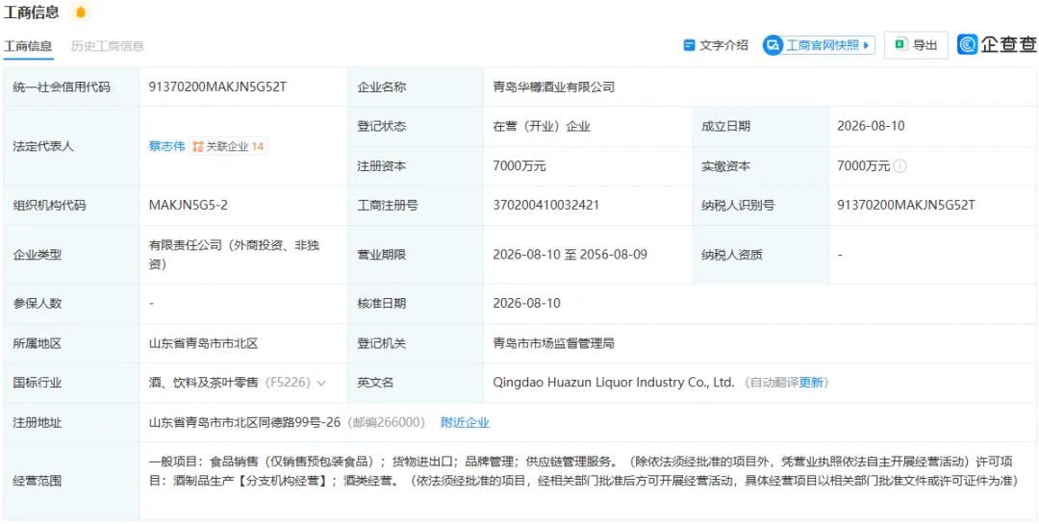Click the info icon beside 实缴资本 7000万元
Screen dimensions: 1039x524
(900, 166)
